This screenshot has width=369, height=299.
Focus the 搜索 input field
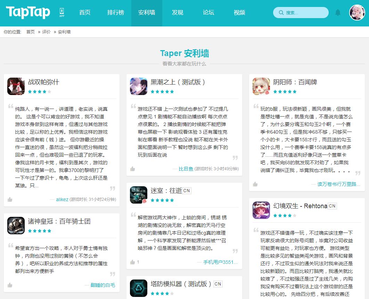[301, 13]
